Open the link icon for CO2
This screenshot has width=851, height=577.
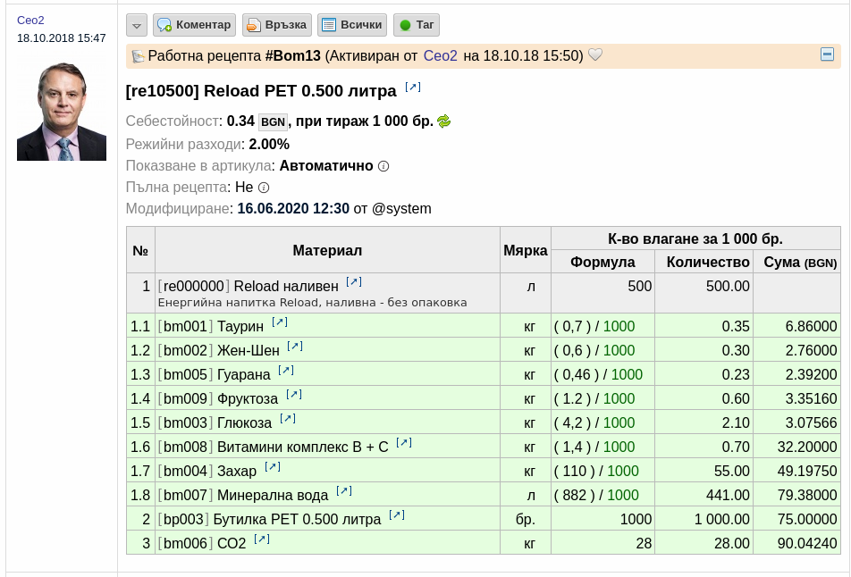pyautogui.click(x=262, y=539)
